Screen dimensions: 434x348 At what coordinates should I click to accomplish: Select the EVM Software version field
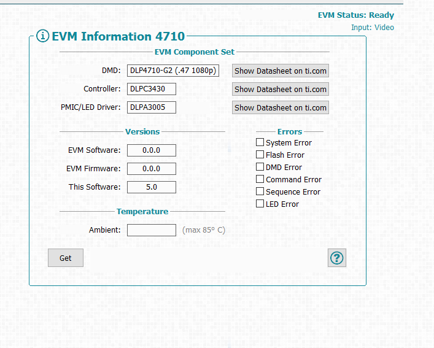click(152, 150)
